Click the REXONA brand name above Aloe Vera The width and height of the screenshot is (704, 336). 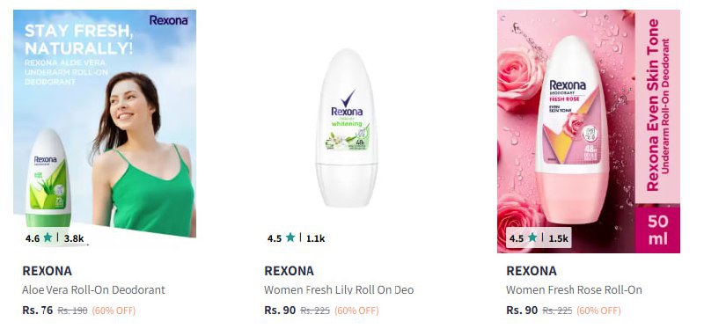[x=48, y=271]
